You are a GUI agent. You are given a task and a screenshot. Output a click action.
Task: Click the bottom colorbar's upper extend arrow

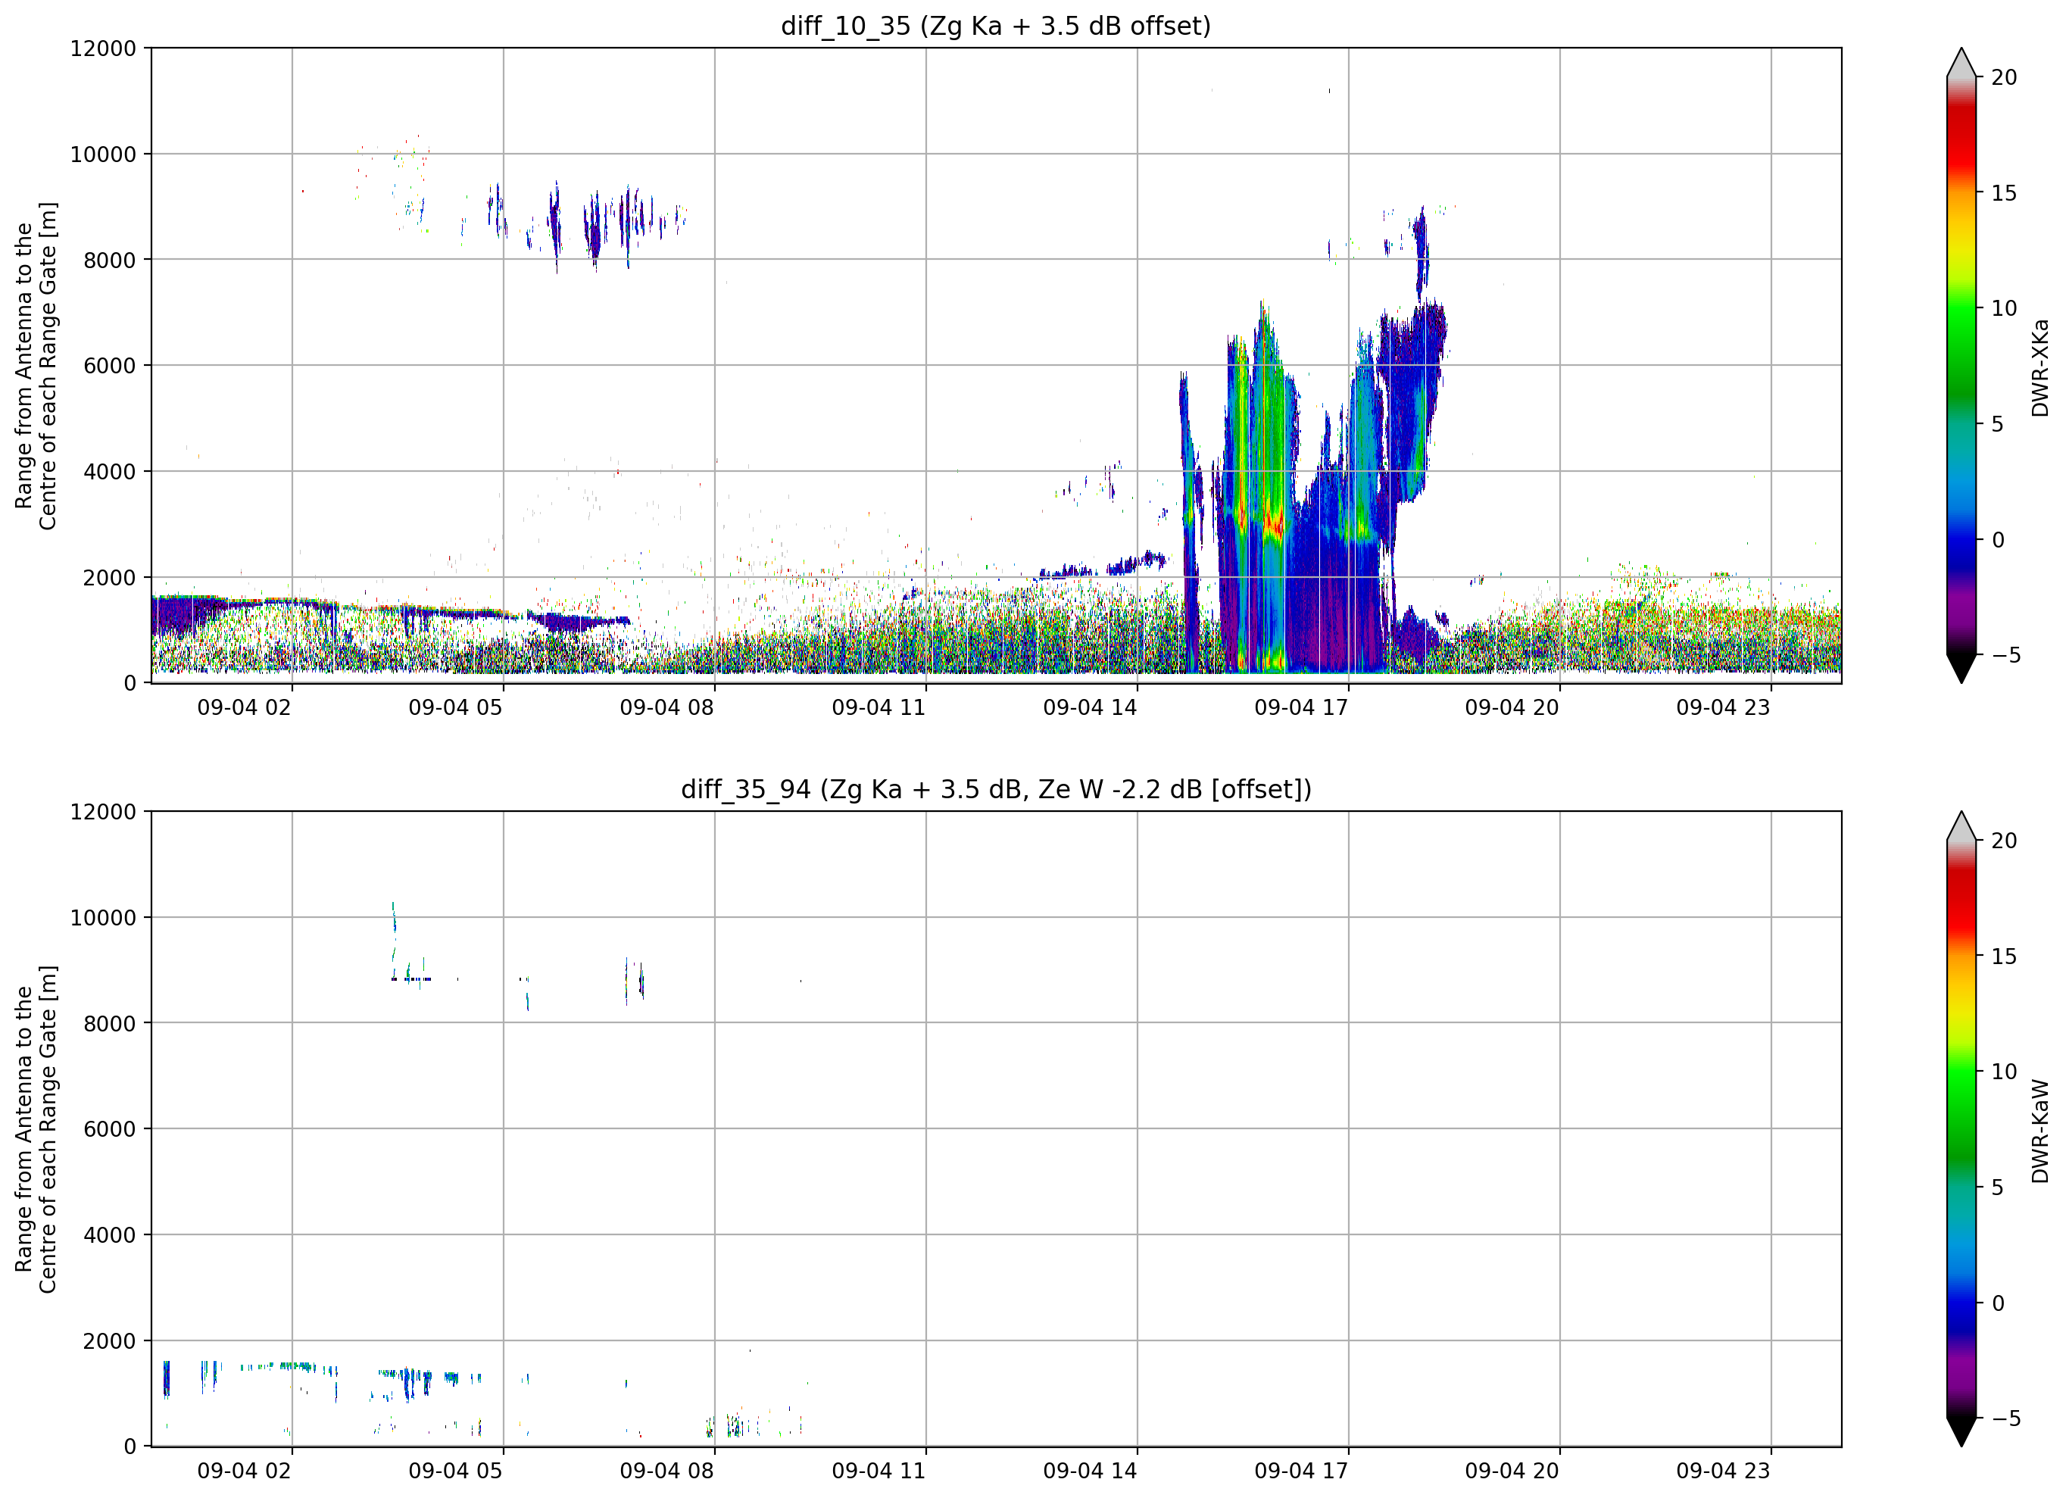[1961, 825]
